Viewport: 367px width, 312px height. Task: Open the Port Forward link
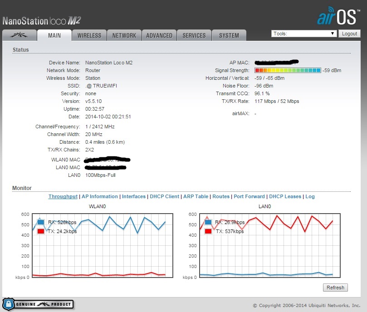click(249, 196)
